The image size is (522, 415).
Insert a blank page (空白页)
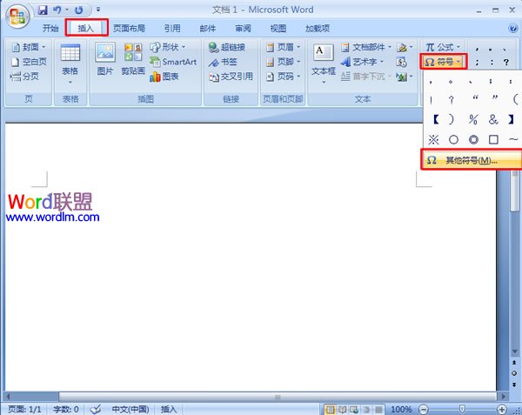point(30,62)
